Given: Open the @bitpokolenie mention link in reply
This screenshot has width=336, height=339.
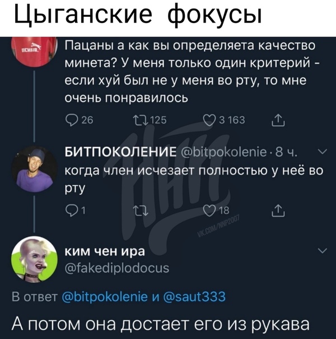Looking at the screenshot, I should click(105, 296).
